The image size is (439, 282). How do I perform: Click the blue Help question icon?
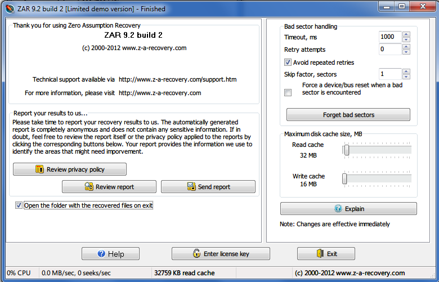[x=102, y=254]
